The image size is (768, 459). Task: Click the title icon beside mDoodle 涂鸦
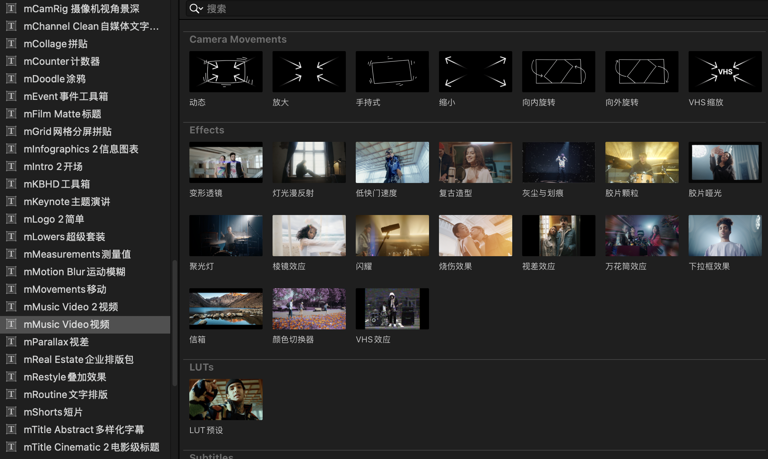coord(11,79)
